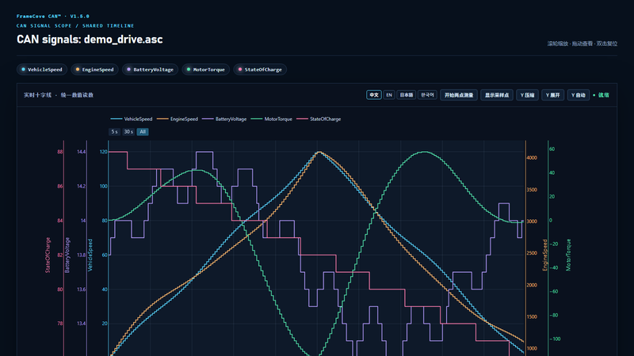Click the VehicleSpeed y-axis title

90,255
